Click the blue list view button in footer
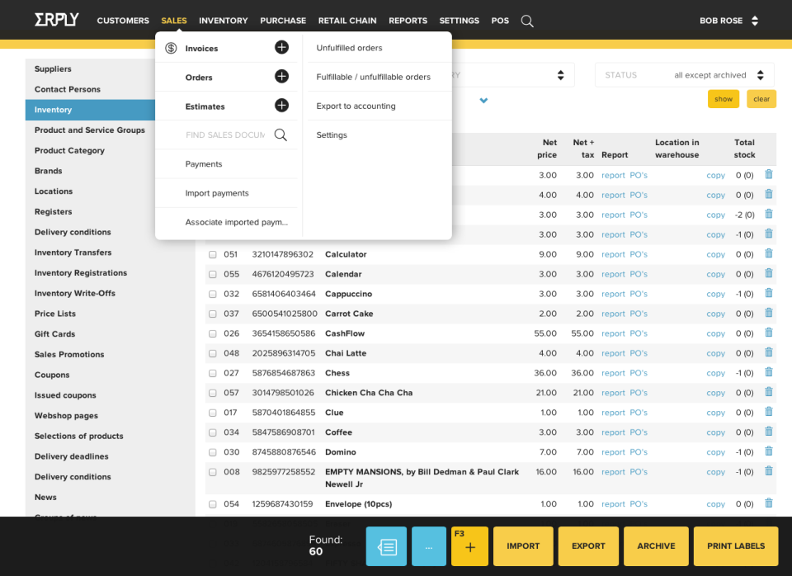 (386, 545)
